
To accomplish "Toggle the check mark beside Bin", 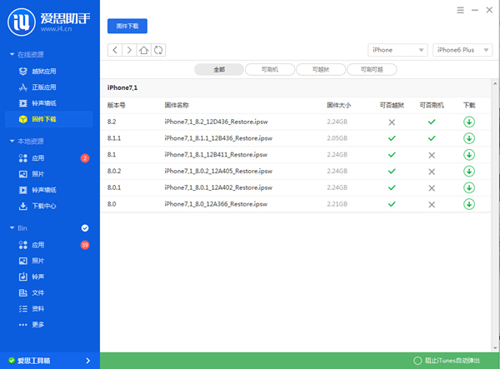I will [84, 228].
